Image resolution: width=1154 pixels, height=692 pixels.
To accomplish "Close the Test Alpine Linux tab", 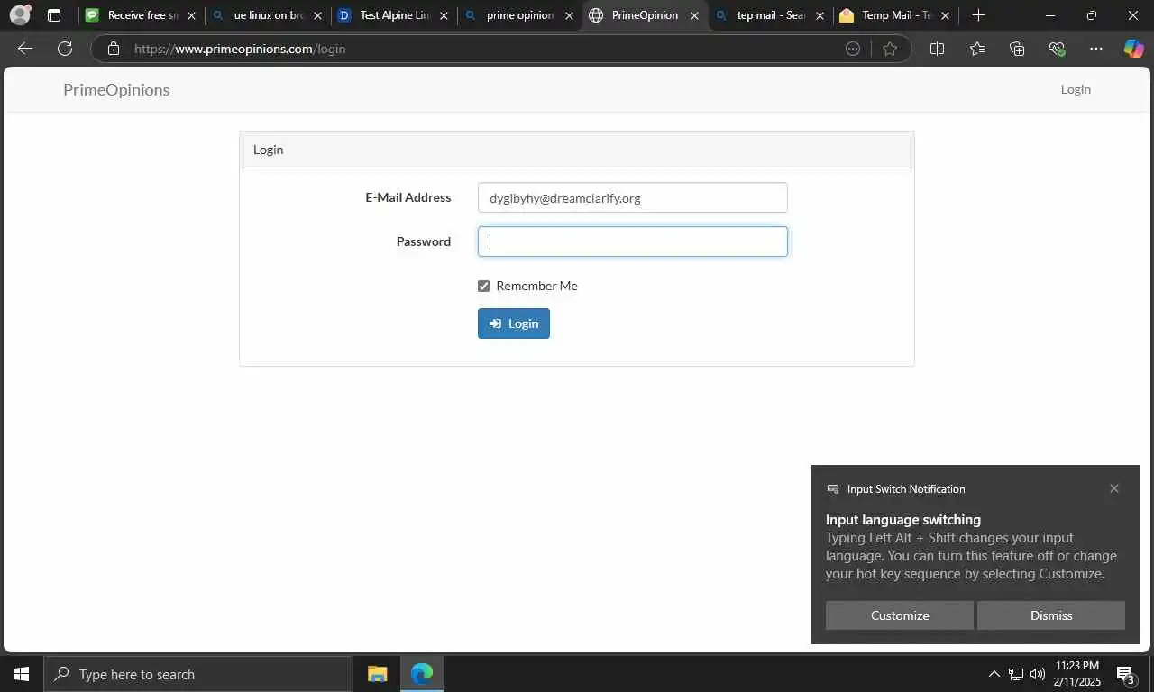I will pyautogui.click(x=444, y=15).
